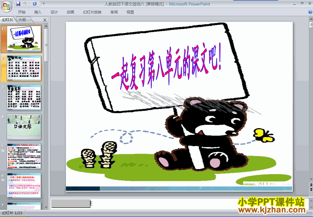Select slide 6 thumbnail in the pane
The width and height of the screenshot is (313, 217).
24,185
